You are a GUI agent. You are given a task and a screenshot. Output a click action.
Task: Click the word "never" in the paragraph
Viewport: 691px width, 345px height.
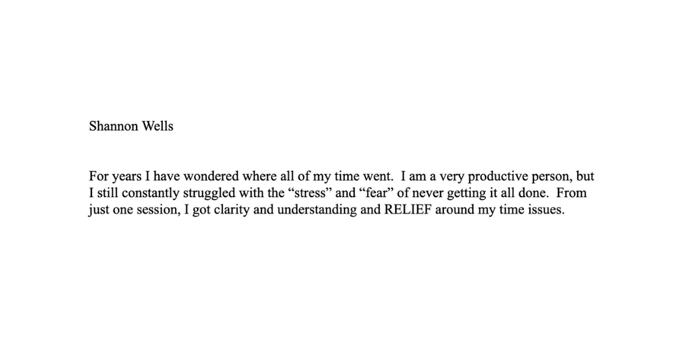[427, 194]
